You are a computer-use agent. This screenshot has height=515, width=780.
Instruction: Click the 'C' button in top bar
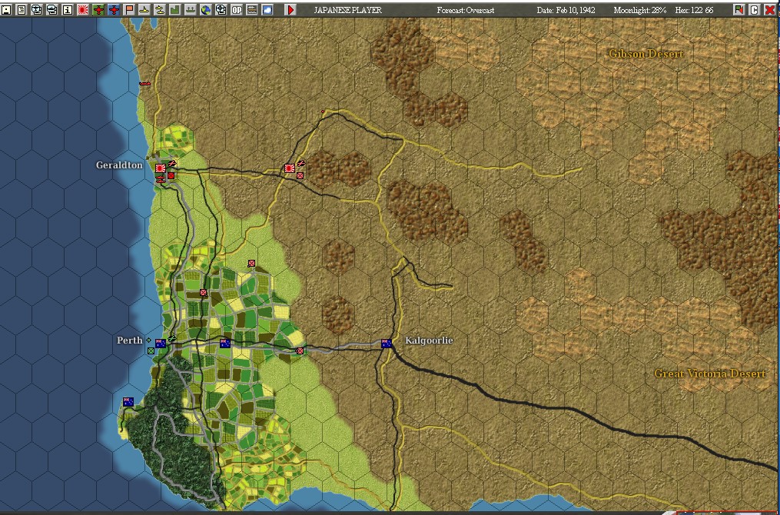tap(755, 9)
